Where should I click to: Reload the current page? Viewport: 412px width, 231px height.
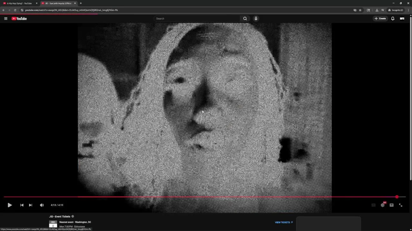pos(15,10)
